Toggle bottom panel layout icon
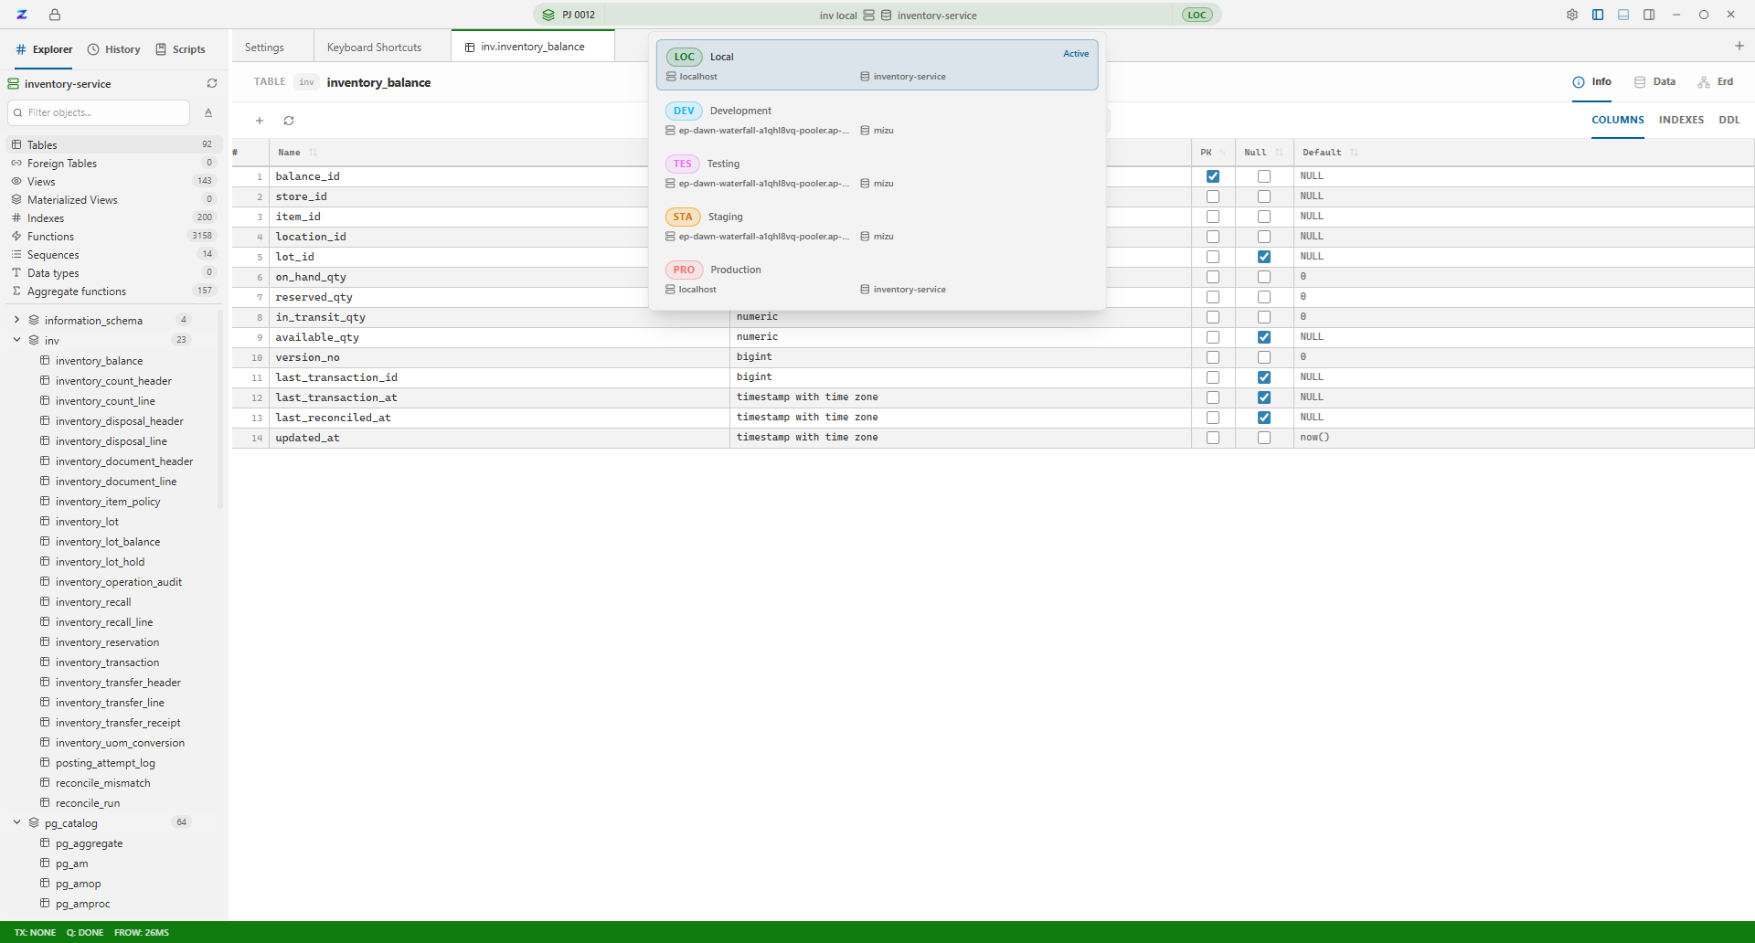The image size is (1755, 943). pyautogui.click(x=1623, y=15)
